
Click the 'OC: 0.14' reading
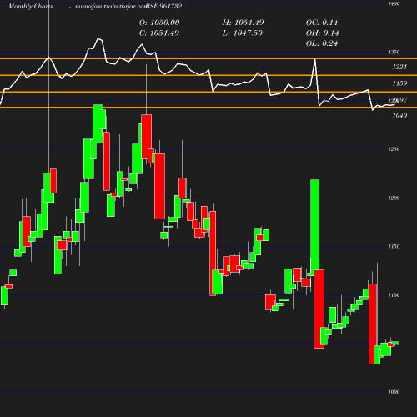[322, 23]
